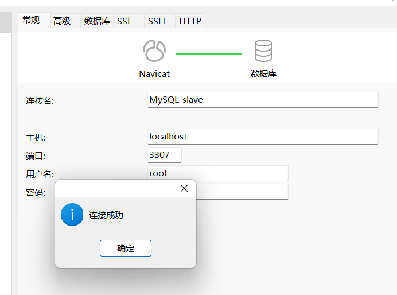Screen dimensions: 397x295
Task: Focus the 密码 password field
Action: point(242,192)
